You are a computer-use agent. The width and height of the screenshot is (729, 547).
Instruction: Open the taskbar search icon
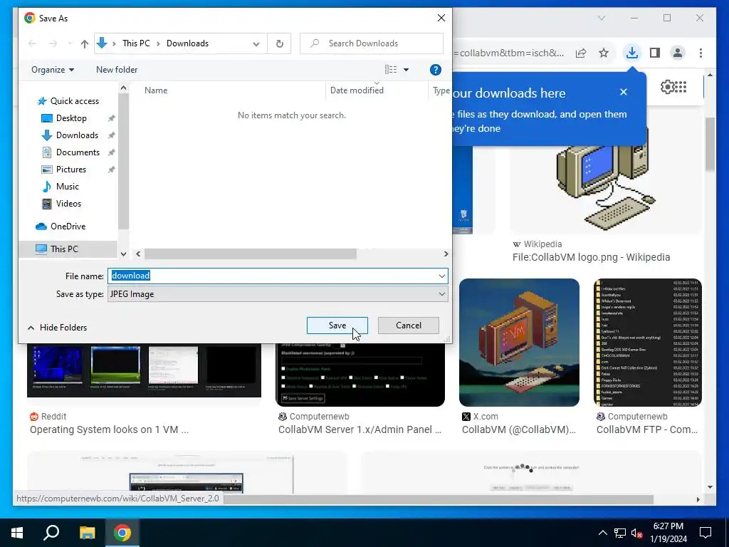(x=51, y=533)
